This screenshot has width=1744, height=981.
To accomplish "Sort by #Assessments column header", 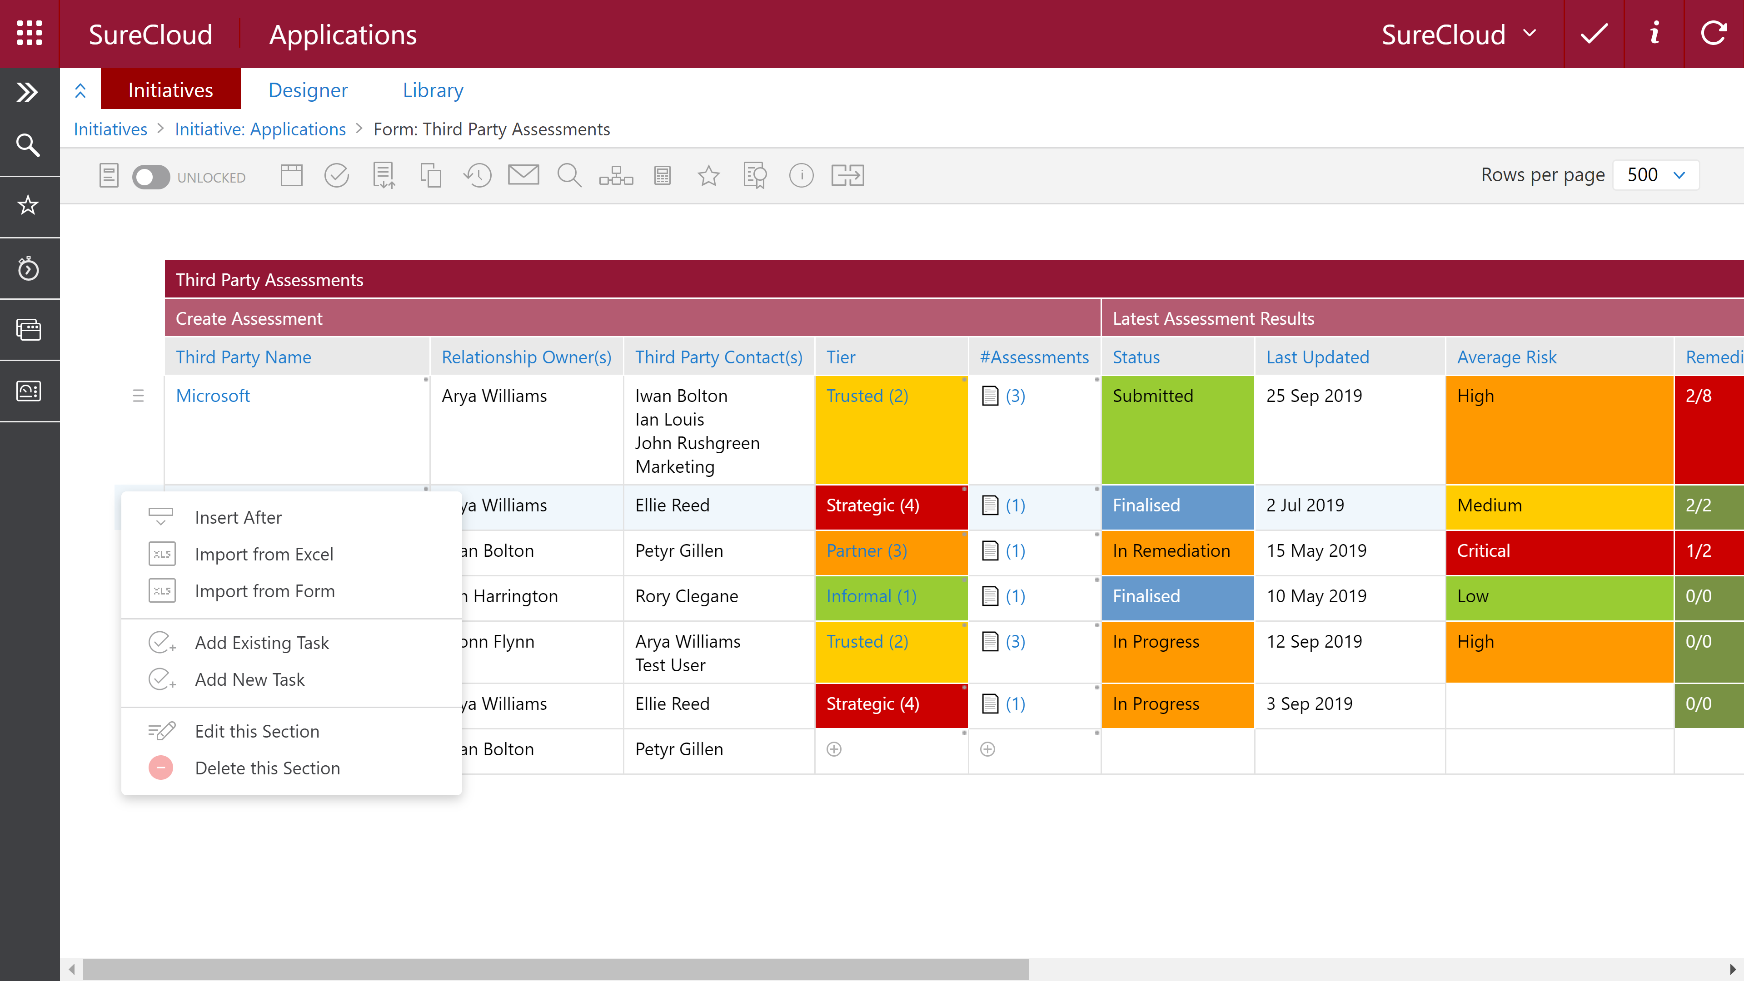I will (x=1035, y=357).
